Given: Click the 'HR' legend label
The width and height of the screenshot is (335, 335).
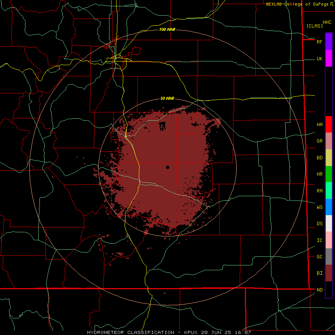Looking at the screenshot, I should coord(319,174).
